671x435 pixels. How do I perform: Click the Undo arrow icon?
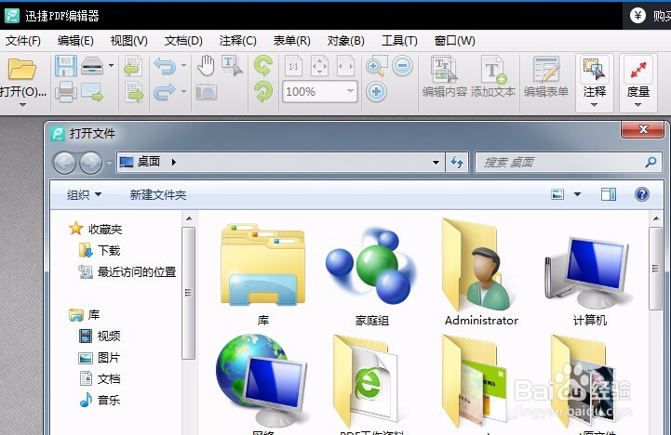pyautogui.click(x=165, y=66)
